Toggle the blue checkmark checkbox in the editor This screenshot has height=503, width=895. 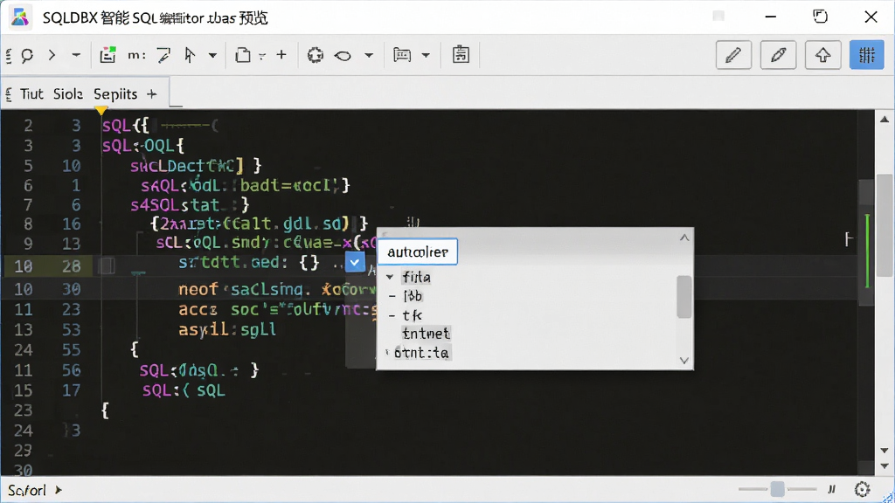[355, 262]
